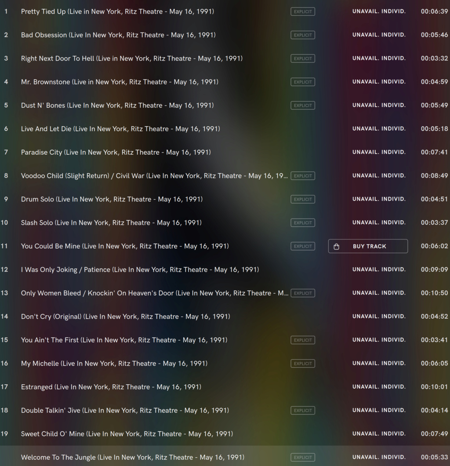
Task: Select track Bad Obsession
Action: point(118,35)
